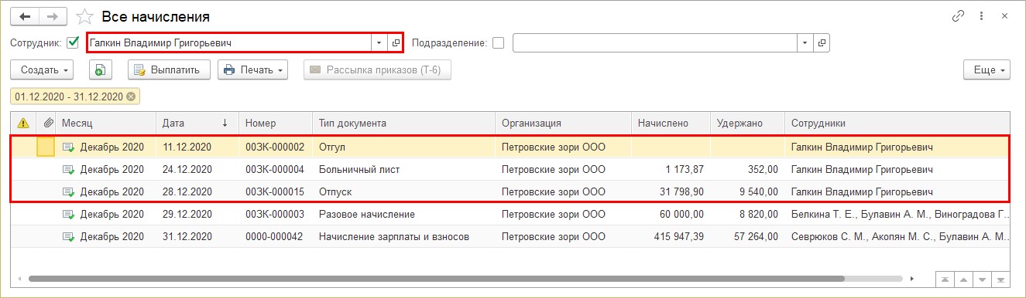The height and width of the screenshot is (298, 1026).
Task: Select the Больничный лист row
Action: click(x=512, y=170)
